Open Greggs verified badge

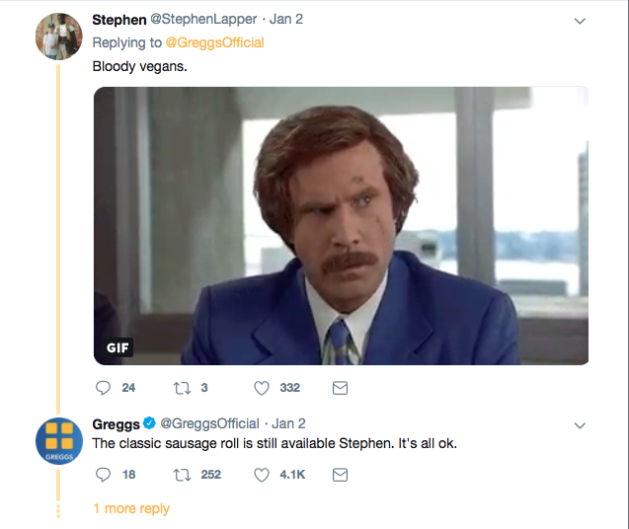point(149,423)
